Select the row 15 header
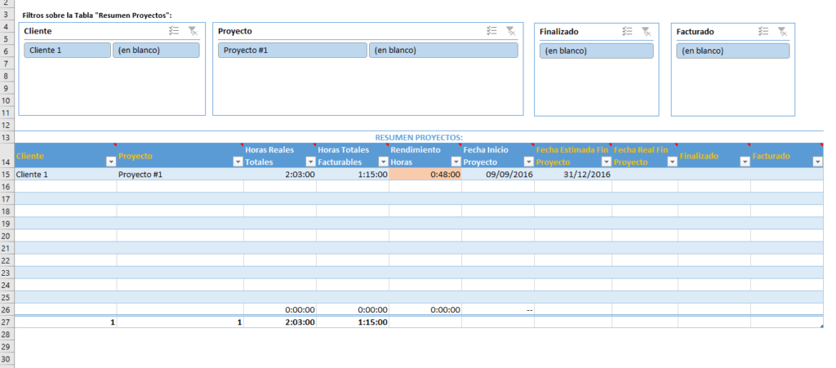 pos(7,175)
